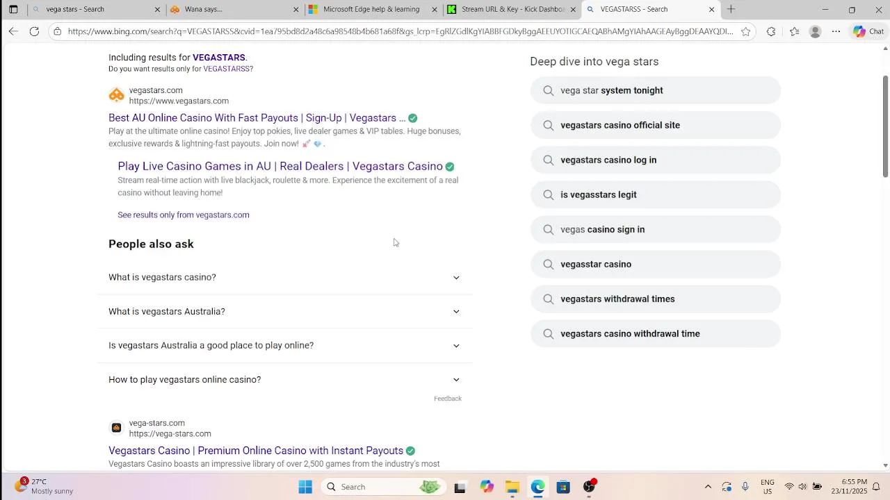
Task: Launch Copilot from the taskbar
Action: (486, 487)
